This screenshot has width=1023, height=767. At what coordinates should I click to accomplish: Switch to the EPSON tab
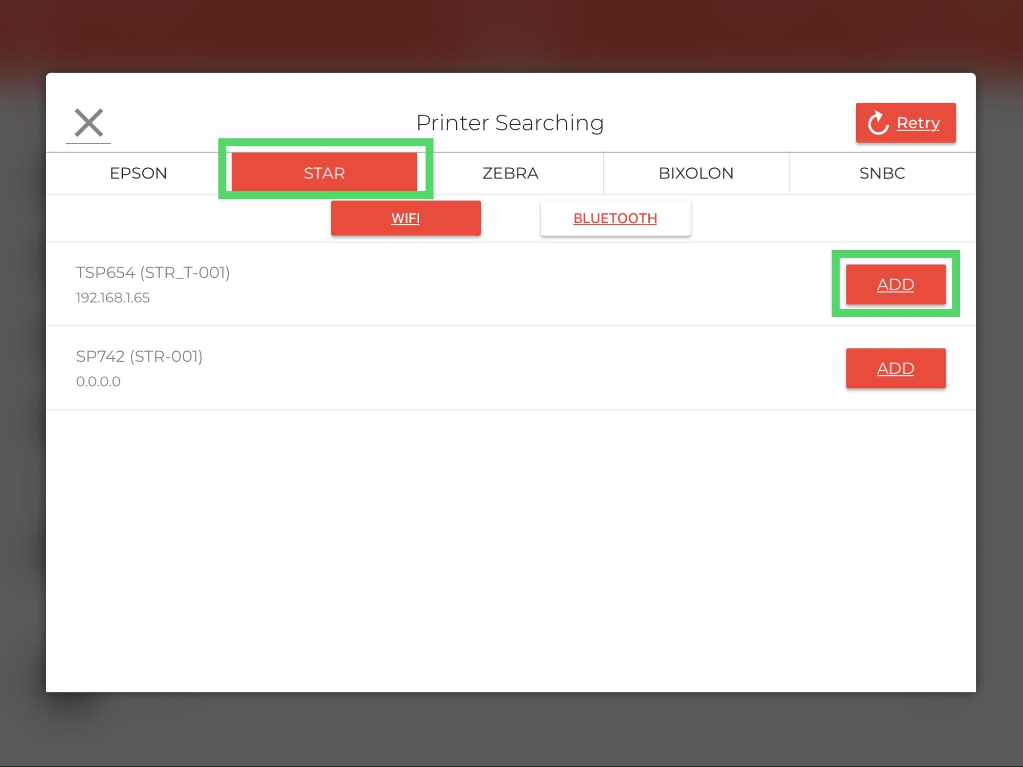click(138, 173)
